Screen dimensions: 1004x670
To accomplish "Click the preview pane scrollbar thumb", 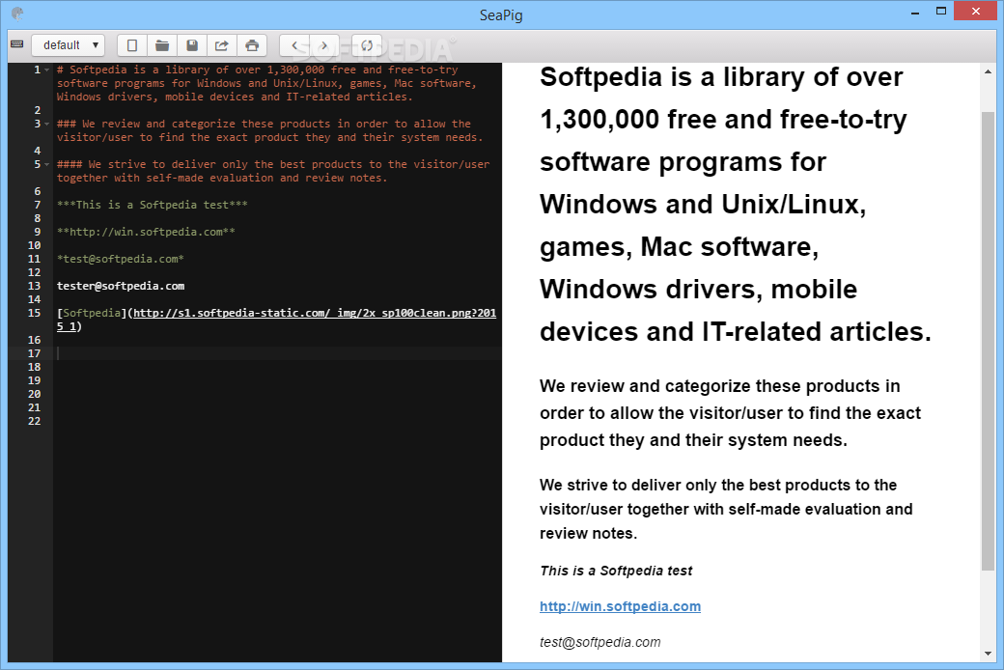I will [988, 341].
